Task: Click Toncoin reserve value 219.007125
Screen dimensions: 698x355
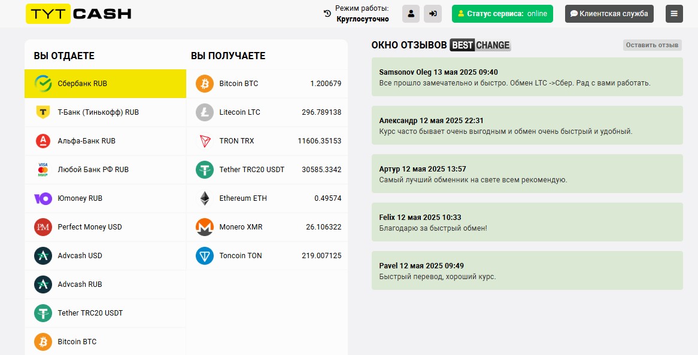Action: coord(321,255)
